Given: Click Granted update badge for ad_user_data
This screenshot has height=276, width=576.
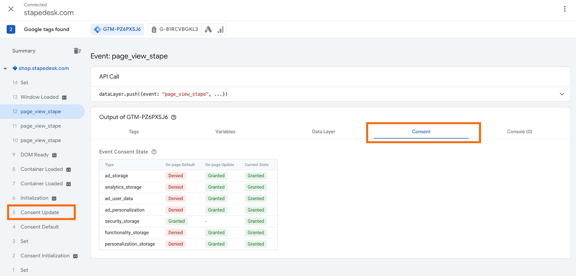Looking at the screenshot, I should pos(216,199).
